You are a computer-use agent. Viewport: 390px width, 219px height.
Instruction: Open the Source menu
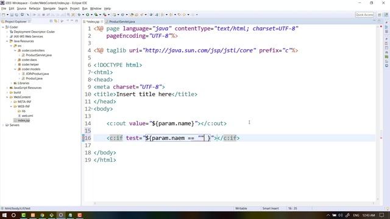21,9
